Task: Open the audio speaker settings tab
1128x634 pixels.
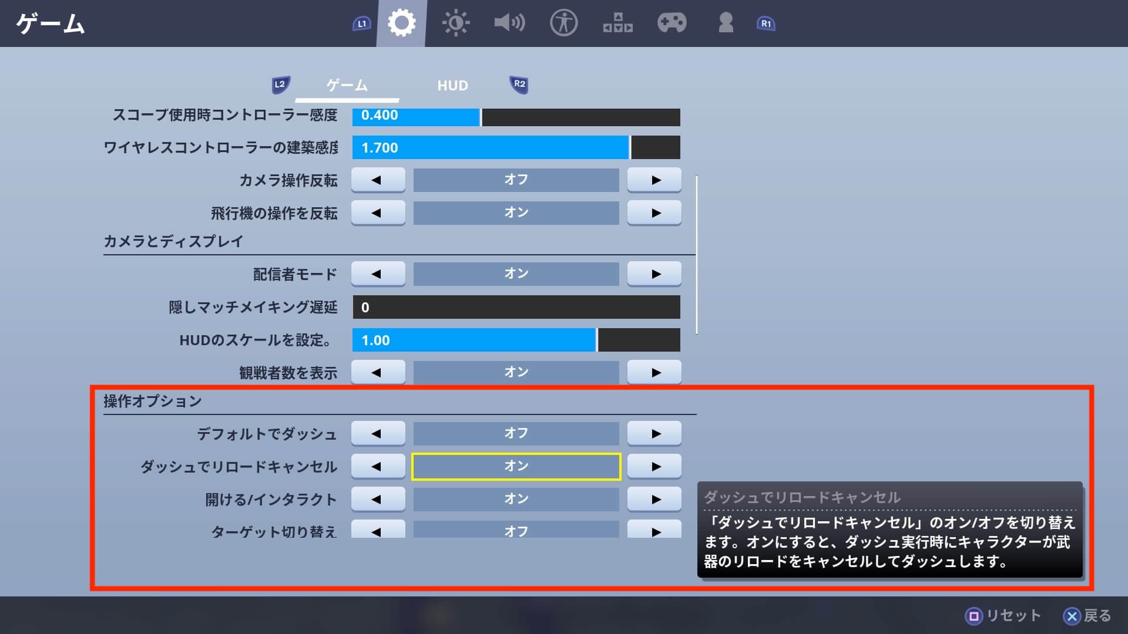Action: 509,23
